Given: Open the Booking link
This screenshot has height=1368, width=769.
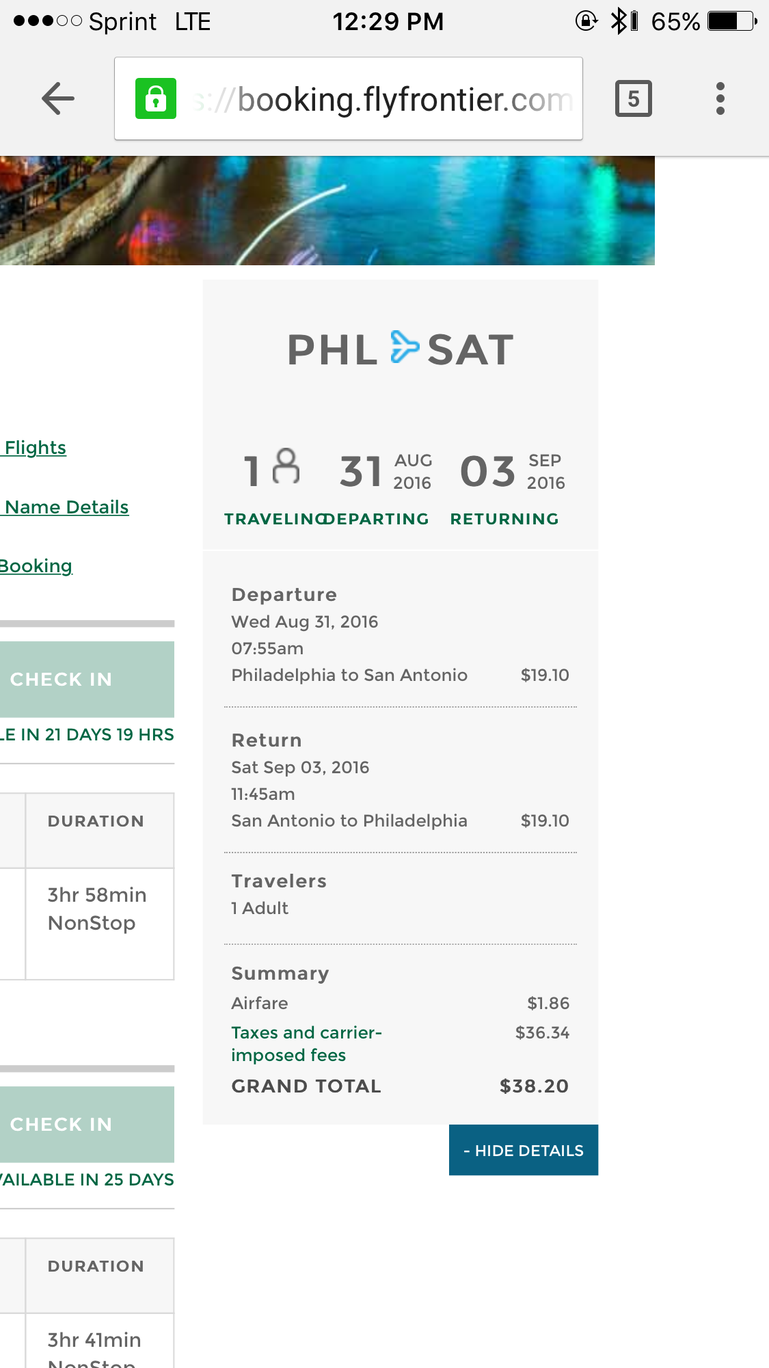Looking at the screenshot, I should (x=36, y=567).
